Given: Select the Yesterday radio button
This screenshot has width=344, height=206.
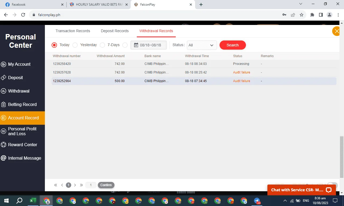Looking at the screenshot, I should click(x=75, y=45).
